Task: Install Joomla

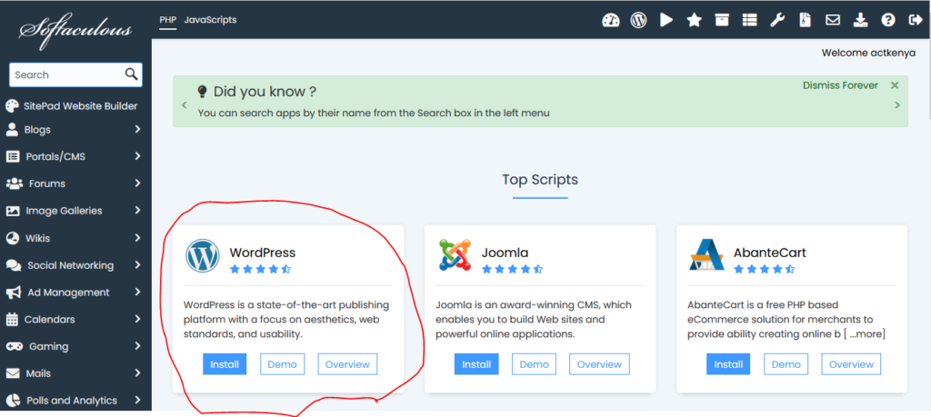Action: click(x=476, y=364)
